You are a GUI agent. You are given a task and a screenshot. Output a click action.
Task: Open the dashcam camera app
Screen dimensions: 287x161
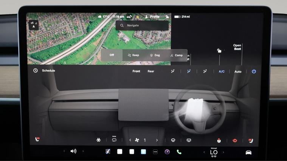(x=167, y=152)
